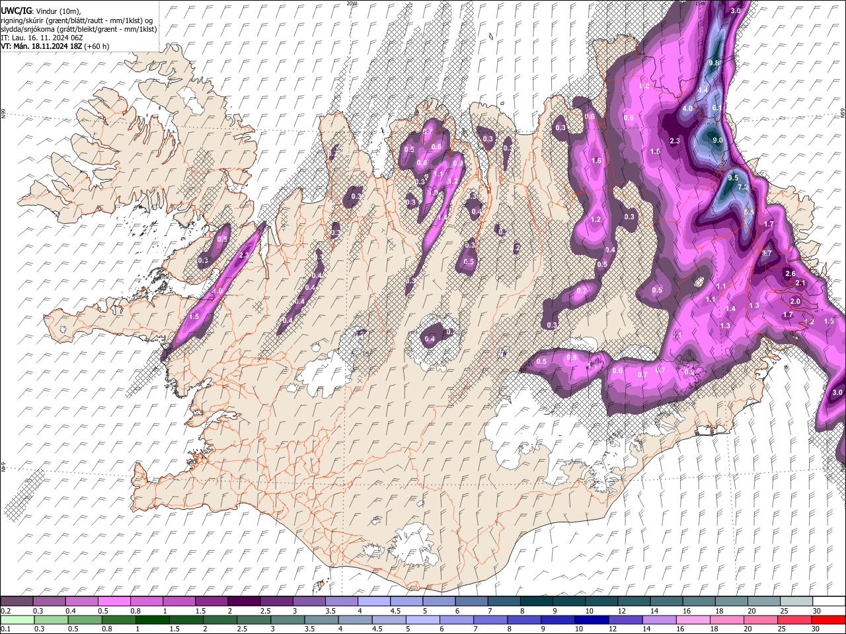Image resolution: width=846 pixels, height=634 pixels.
Task: Click the '0.1' label in lower legend
Action: pos(5,629)
